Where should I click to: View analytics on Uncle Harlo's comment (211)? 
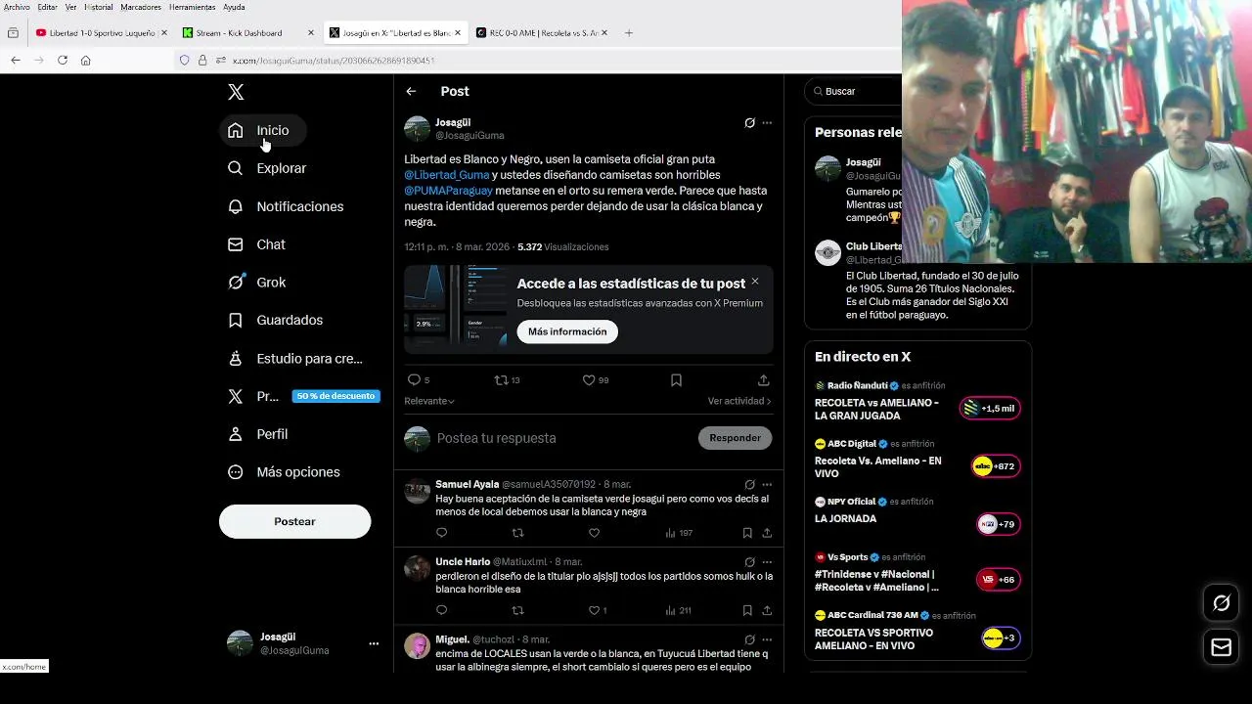[x=678, y=610]
